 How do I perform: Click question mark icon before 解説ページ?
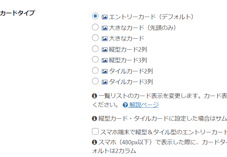(x=125, y=105)
